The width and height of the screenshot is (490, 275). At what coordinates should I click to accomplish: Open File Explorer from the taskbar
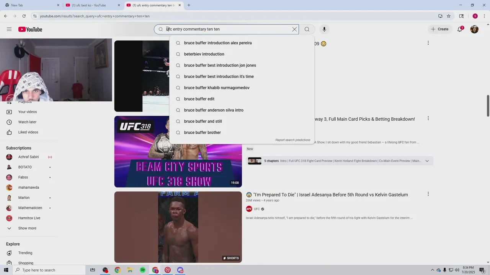tap(130, 270)
